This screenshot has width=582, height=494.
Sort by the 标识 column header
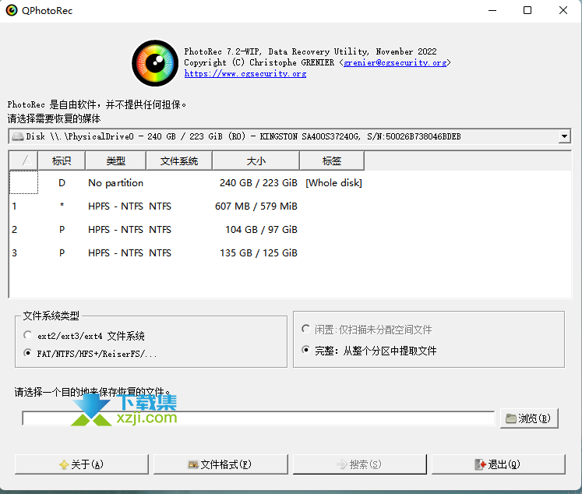pos(62,161)
